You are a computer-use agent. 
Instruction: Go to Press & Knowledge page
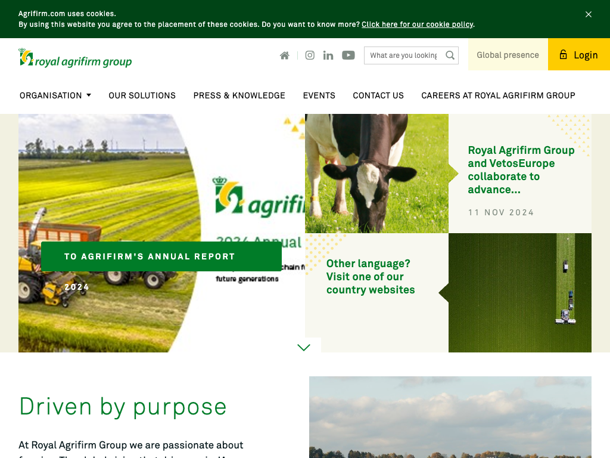click(239, 95)
